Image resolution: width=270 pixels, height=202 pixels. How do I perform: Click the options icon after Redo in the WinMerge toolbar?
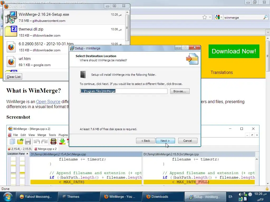(x=53, y=142)
